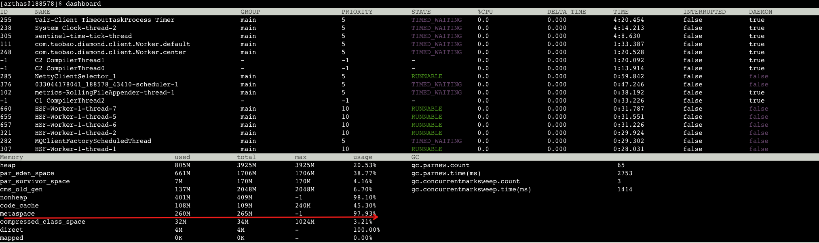
Task: Select thread 'HSF-Worker-1-thread-7'
Action: pyautogui.click(x=76, y=109)
